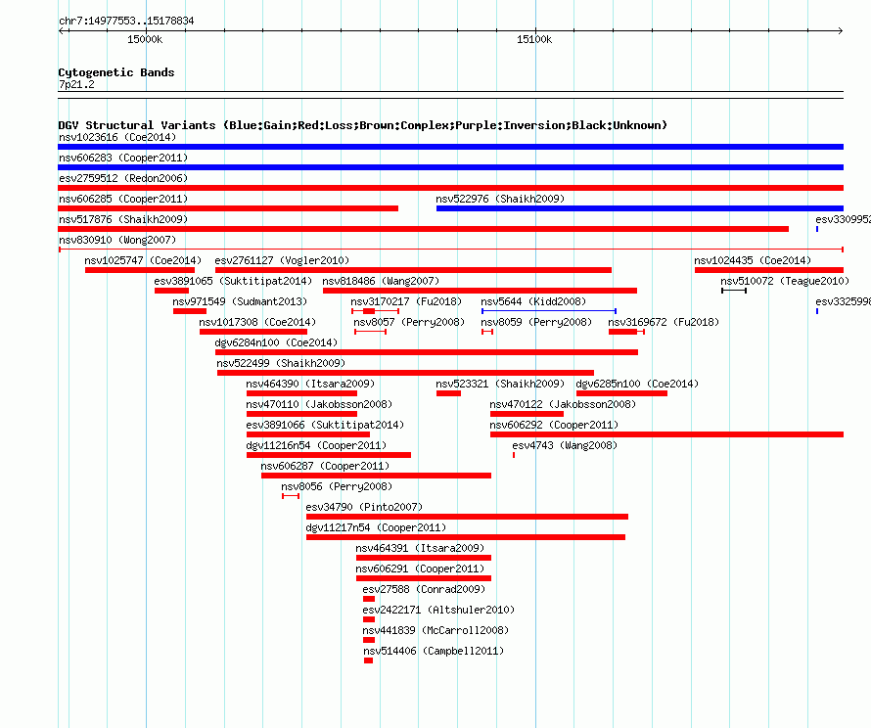Select dgv6285n100 (Coe2014) label
This screenshot has width=871, height=728.
(637, 384)
